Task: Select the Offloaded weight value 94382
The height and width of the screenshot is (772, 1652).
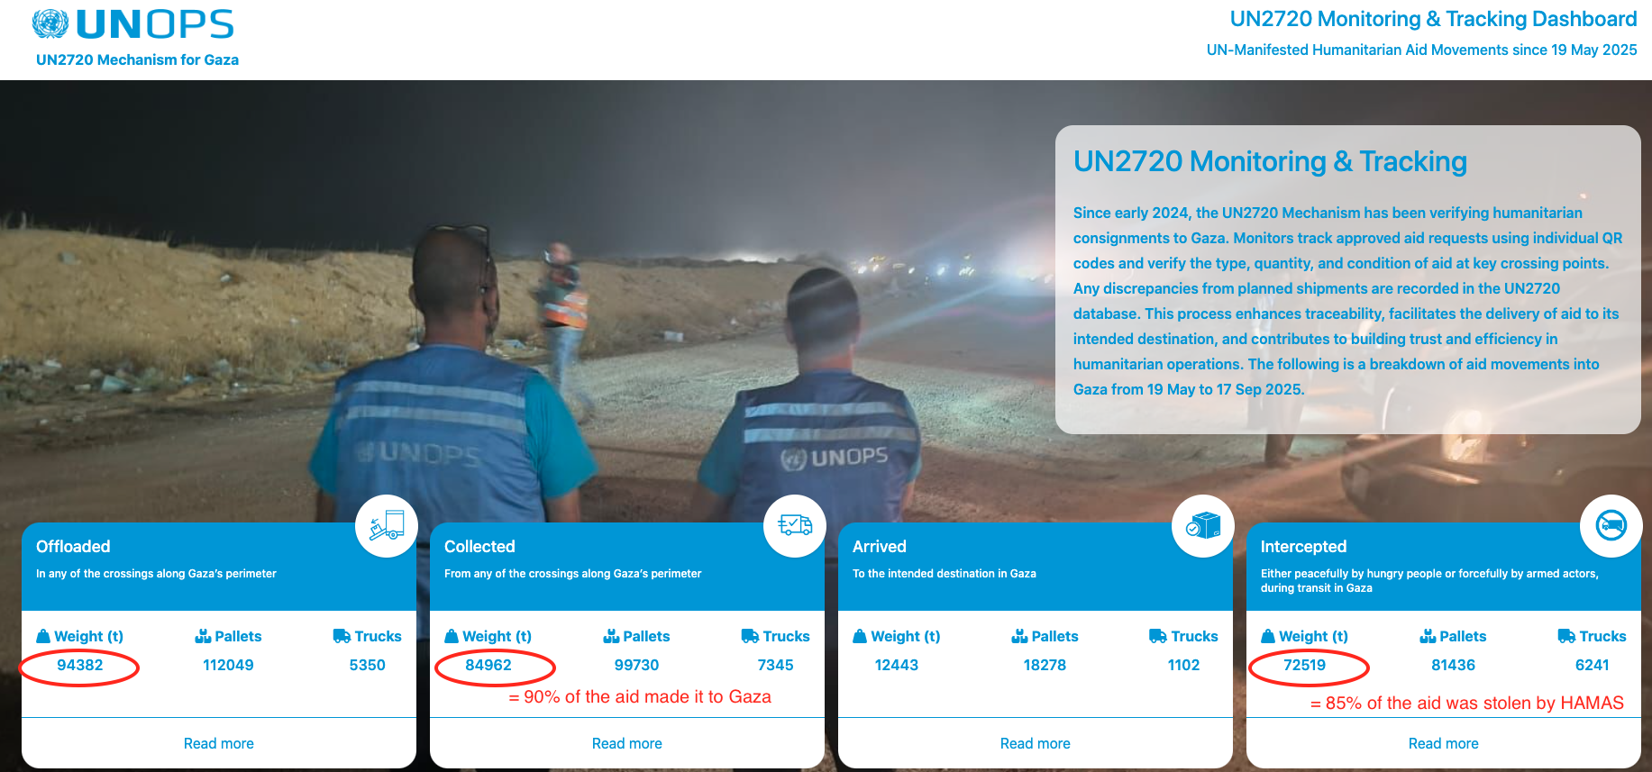Action: pos(80,665)
